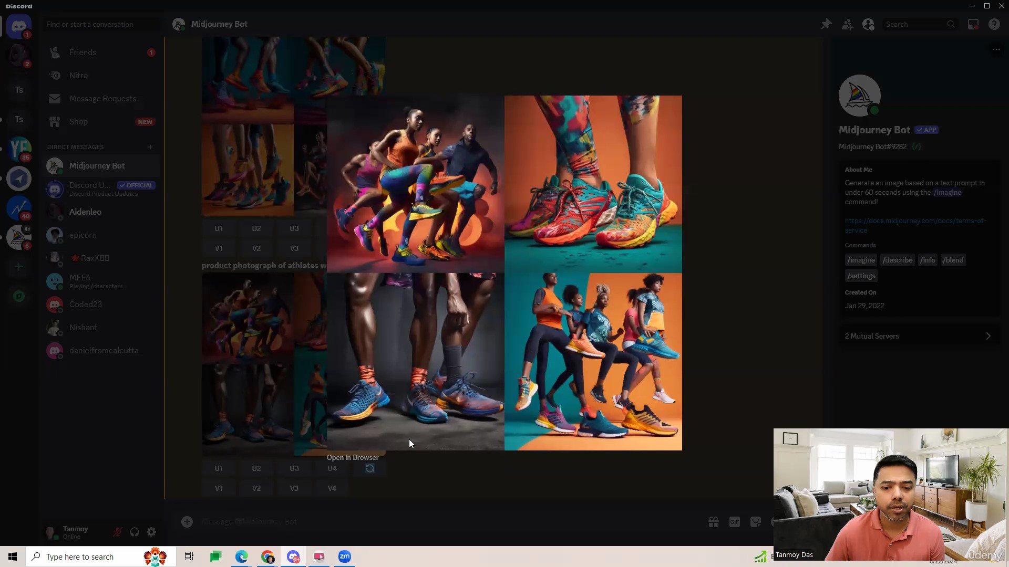Add a server with plus icon
Viewport: 1009px width, 567px height.
[x=19, y=267]
